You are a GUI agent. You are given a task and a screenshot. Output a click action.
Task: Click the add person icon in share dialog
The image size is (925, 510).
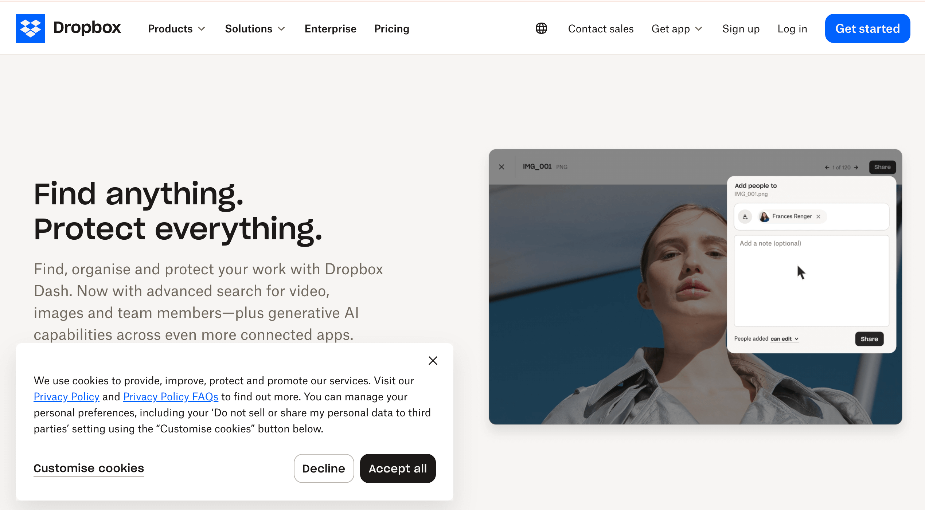click(x=745, y=217)
